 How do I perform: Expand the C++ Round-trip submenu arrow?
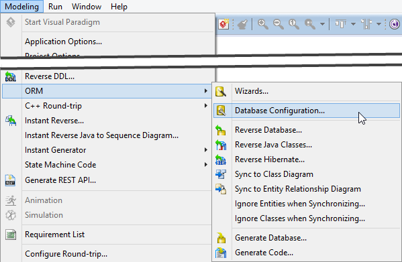[x=205, y=106]
